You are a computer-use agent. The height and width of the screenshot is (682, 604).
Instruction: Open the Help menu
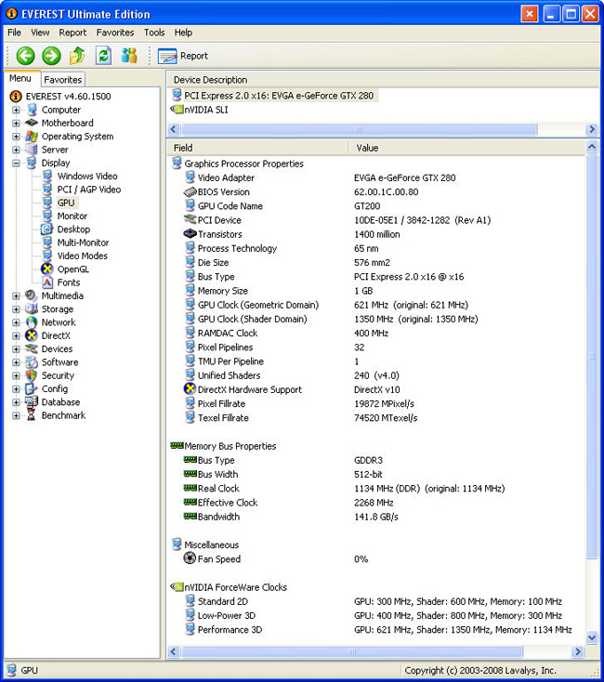[183, 33]
